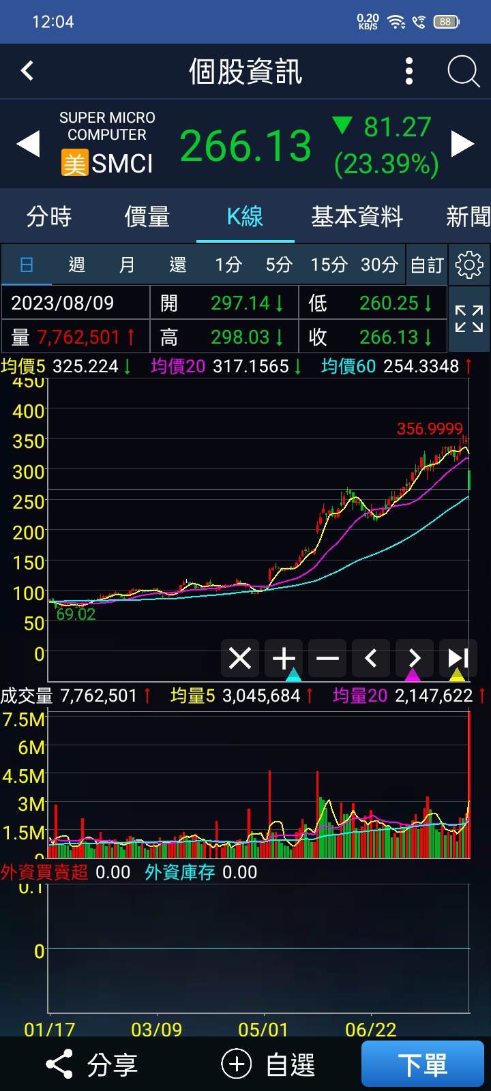Select the 週 weekly period
Image resolution: width=491 pixels, height=1091 pixels.
point(77,265)
